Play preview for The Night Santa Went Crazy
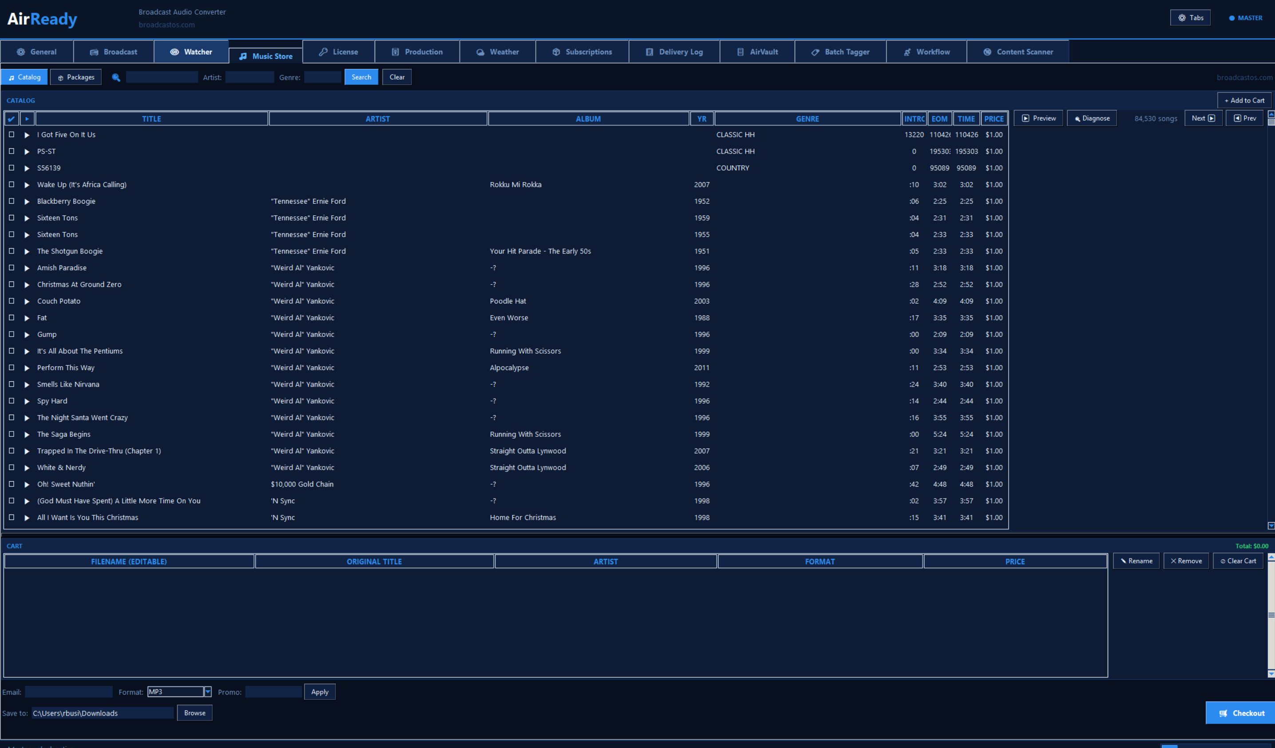This screenshot has height=748, width=1275. 27,418
